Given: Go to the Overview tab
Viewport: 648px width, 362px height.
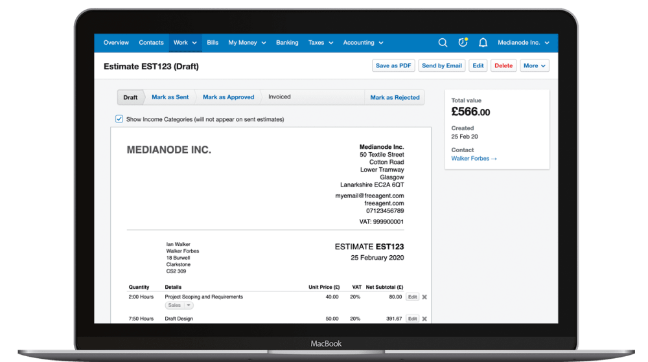Looking at the screenshot, I should tap(116, 43).
